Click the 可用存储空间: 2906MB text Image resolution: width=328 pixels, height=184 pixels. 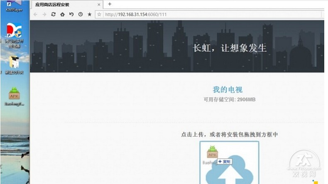(230, 99)
